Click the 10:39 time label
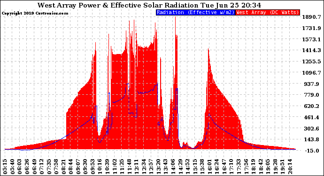The height and width of the screenshot is (176, 324). 107,167
